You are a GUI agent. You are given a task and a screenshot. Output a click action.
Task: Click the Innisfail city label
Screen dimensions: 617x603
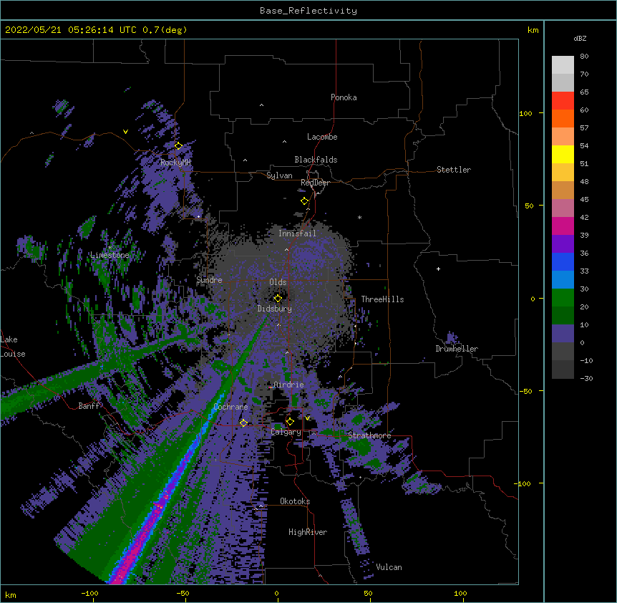click(297, 233)
